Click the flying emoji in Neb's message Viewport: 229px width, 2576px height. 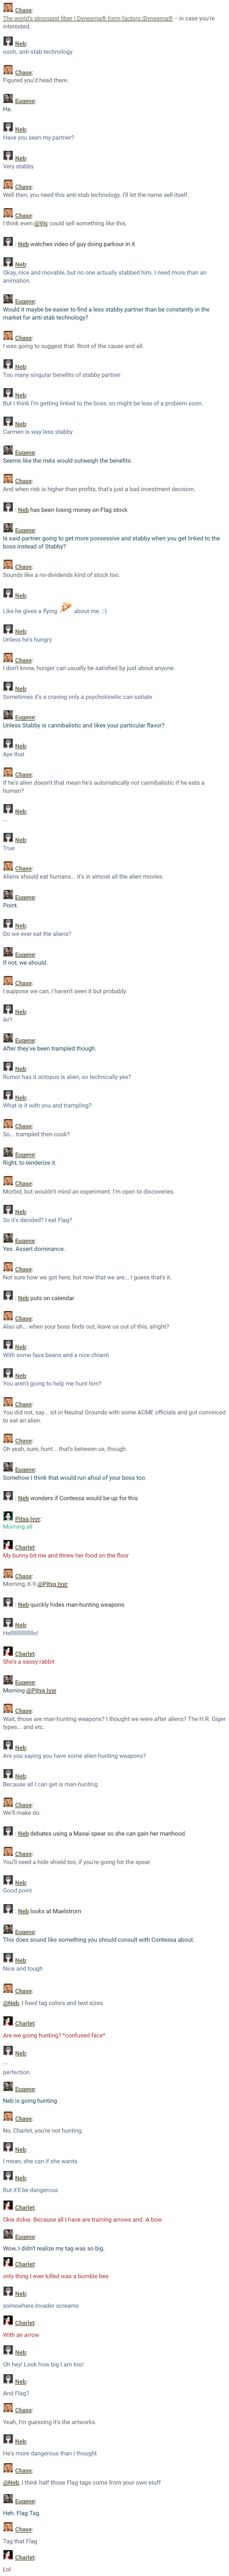coord(66,607)
